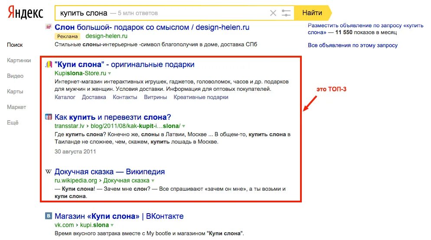Image resolution: width=431 pixels, height=240 pixels.
Task: Click the transstar.lv result favicon
Action: pyautogui.click(x=49, y=117)
